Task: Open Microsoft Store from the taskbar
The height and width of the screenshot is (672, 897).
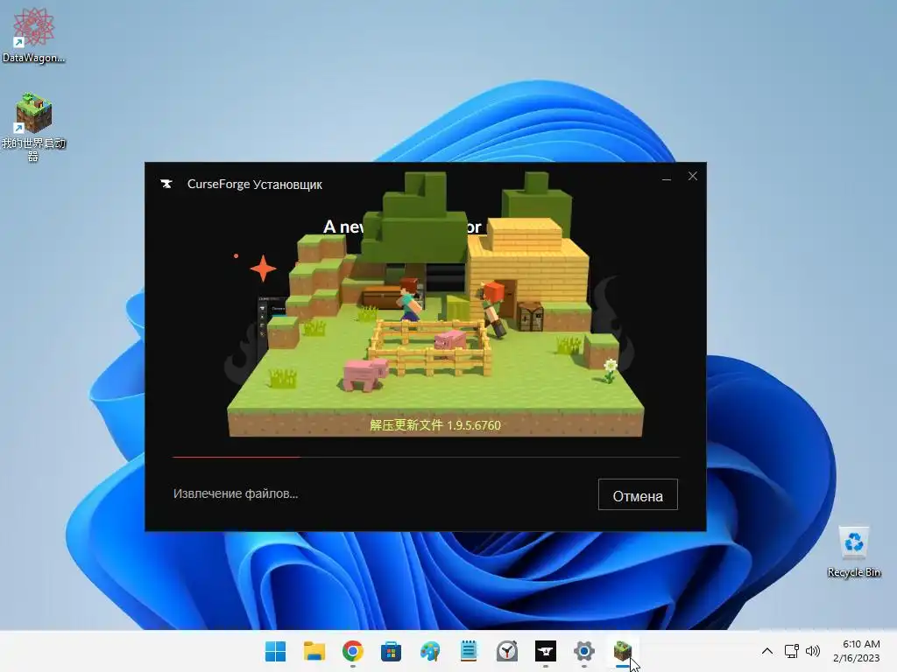Action: 392,651
